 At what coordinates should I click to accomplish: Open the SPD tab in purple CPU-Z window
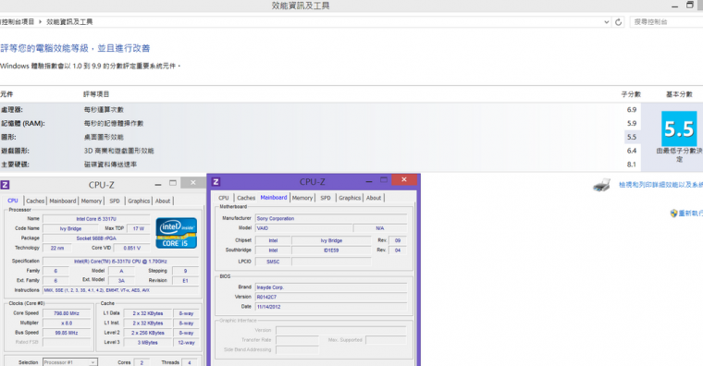(x=326, y=198)
